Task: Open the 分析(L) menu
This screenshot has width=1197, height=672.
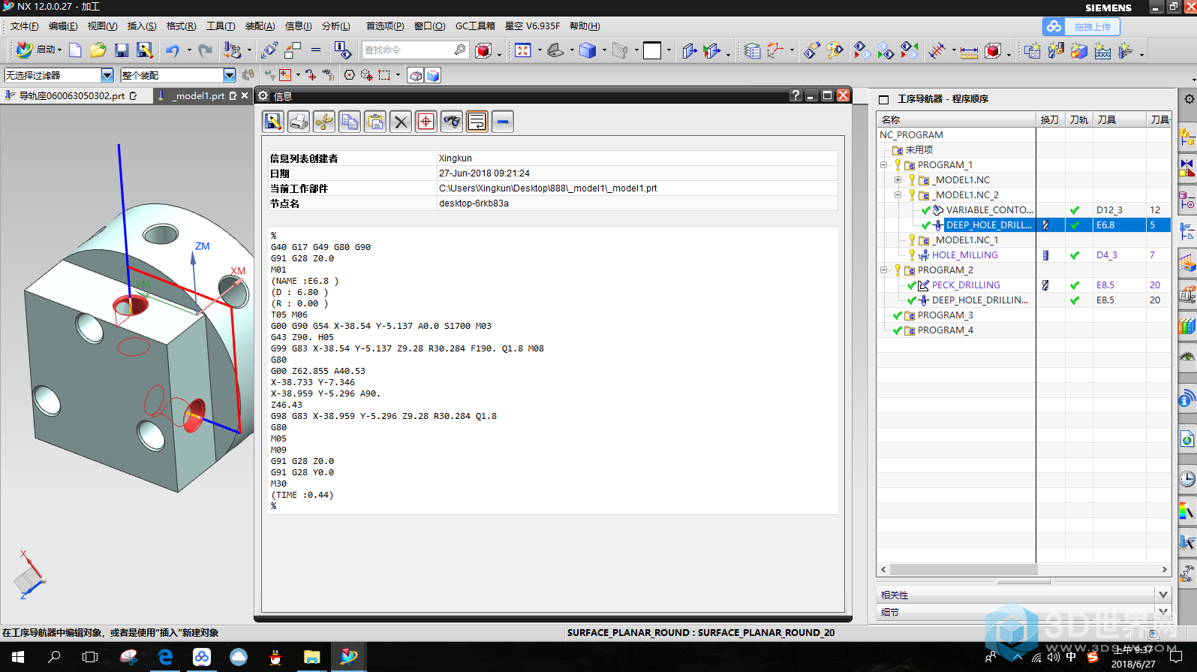Action: click(x=336, y=26)
